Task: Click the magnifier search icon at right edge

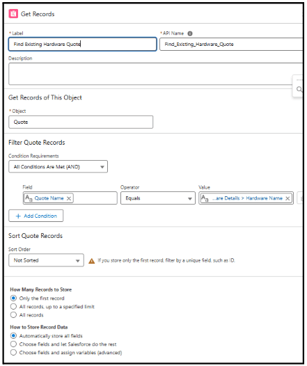Action: tap(299, 89)
